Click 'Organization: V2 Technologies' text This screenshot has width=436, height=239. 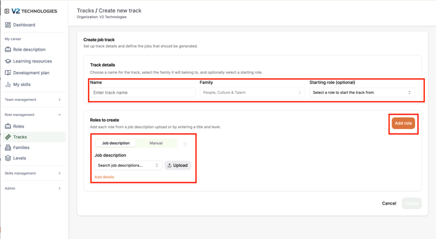(x=102, y=17)
